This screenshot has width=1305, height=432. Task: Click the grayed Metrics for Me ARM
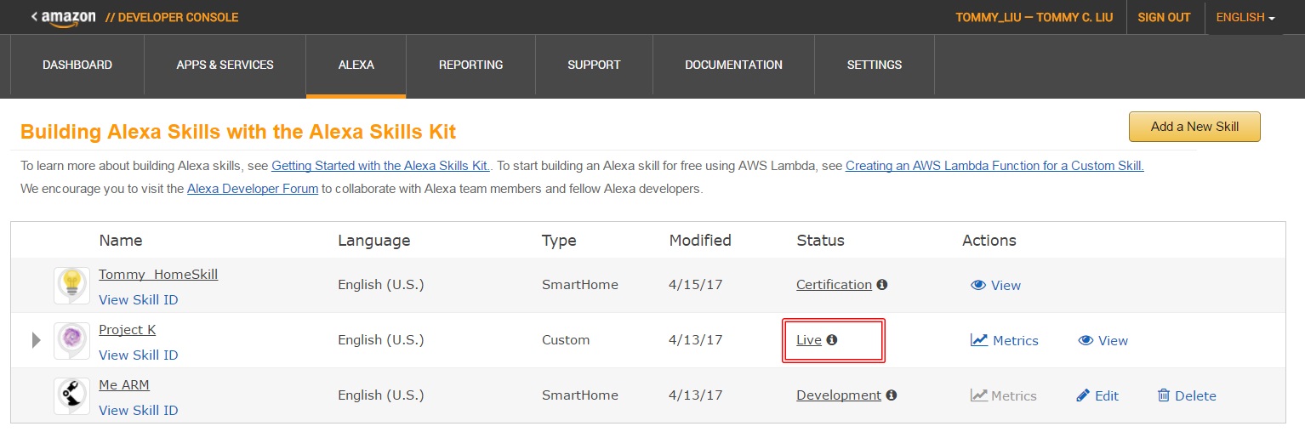coord(1004,396)
